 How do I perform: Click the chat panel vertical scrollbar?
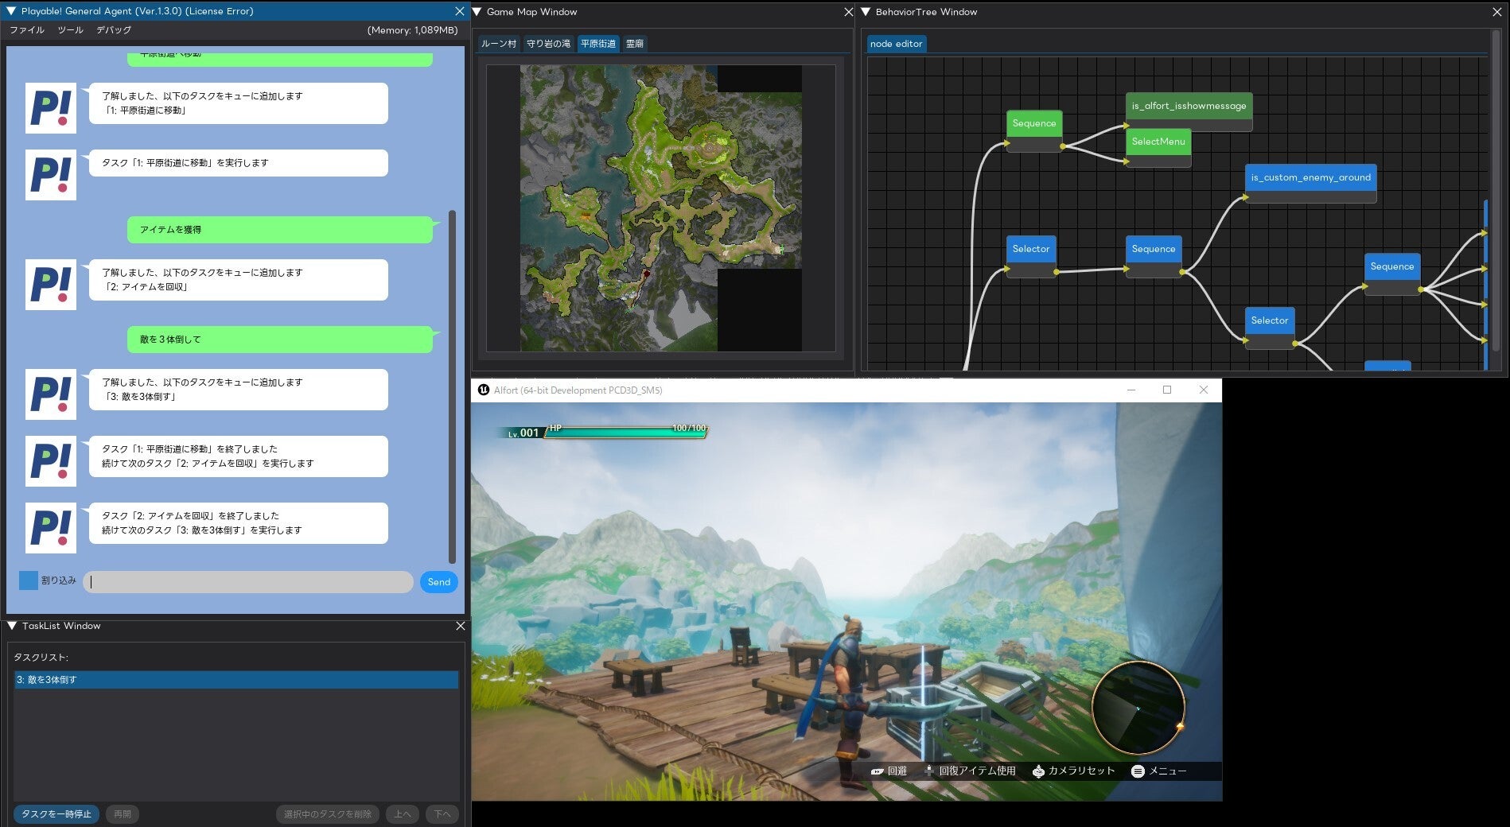click(452, 386)
